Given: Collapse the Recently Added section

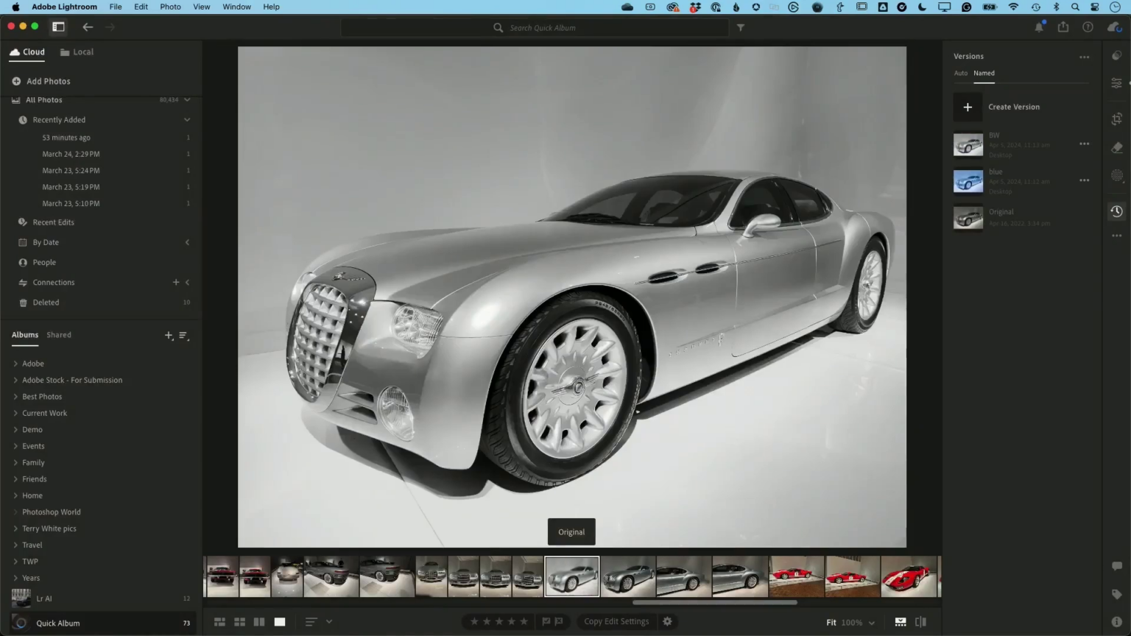Looking at the screenshot, I should (188, 119).
